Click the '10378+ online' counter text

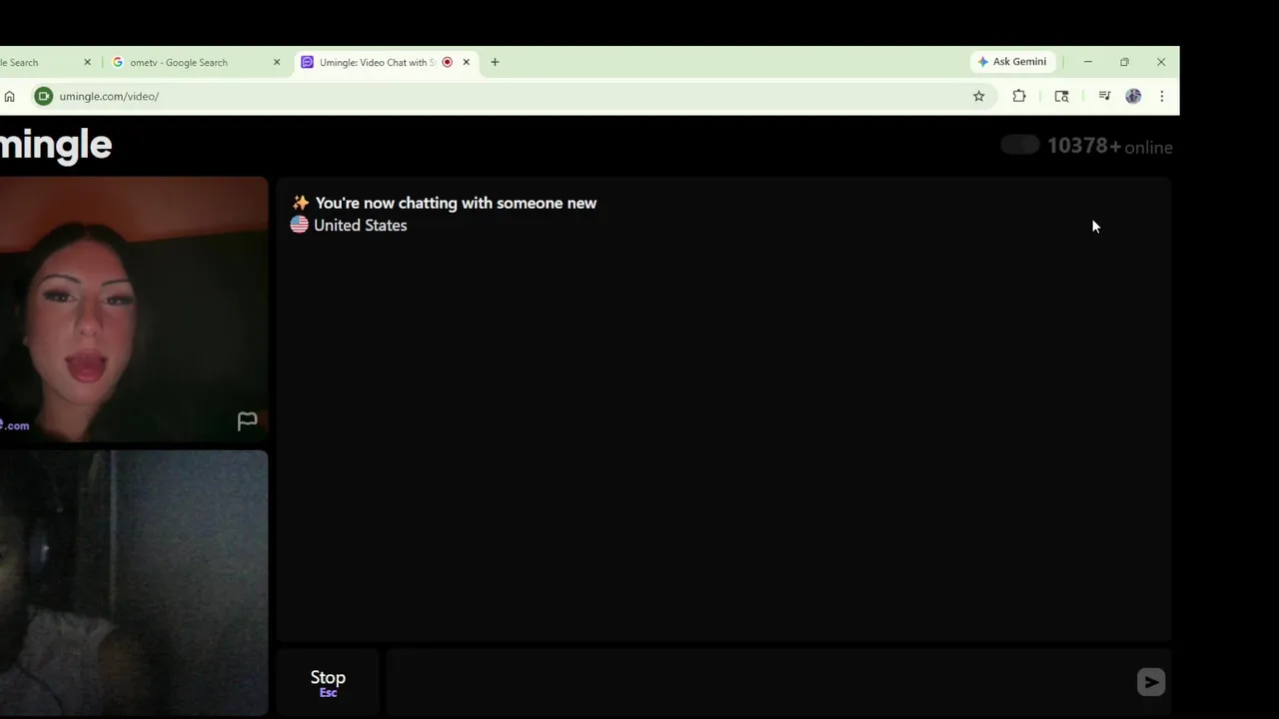[1109, 147]
